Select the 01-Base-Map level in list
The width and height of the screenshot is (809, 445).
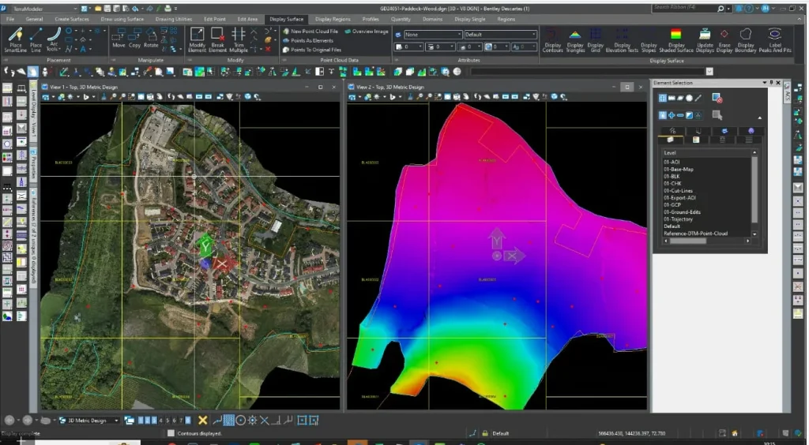679,169
